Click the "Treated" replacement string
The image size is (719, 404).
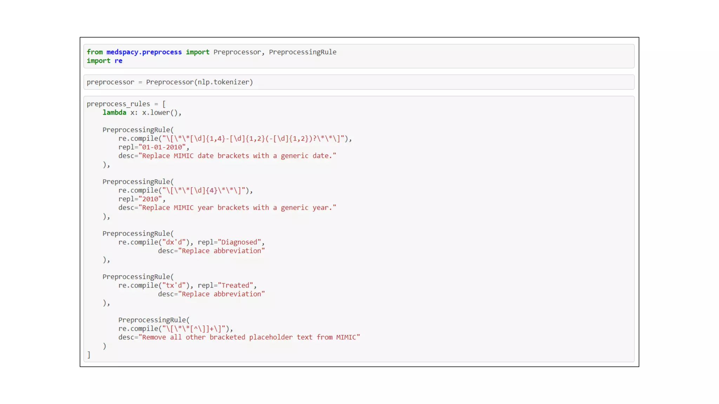(235, 285)
